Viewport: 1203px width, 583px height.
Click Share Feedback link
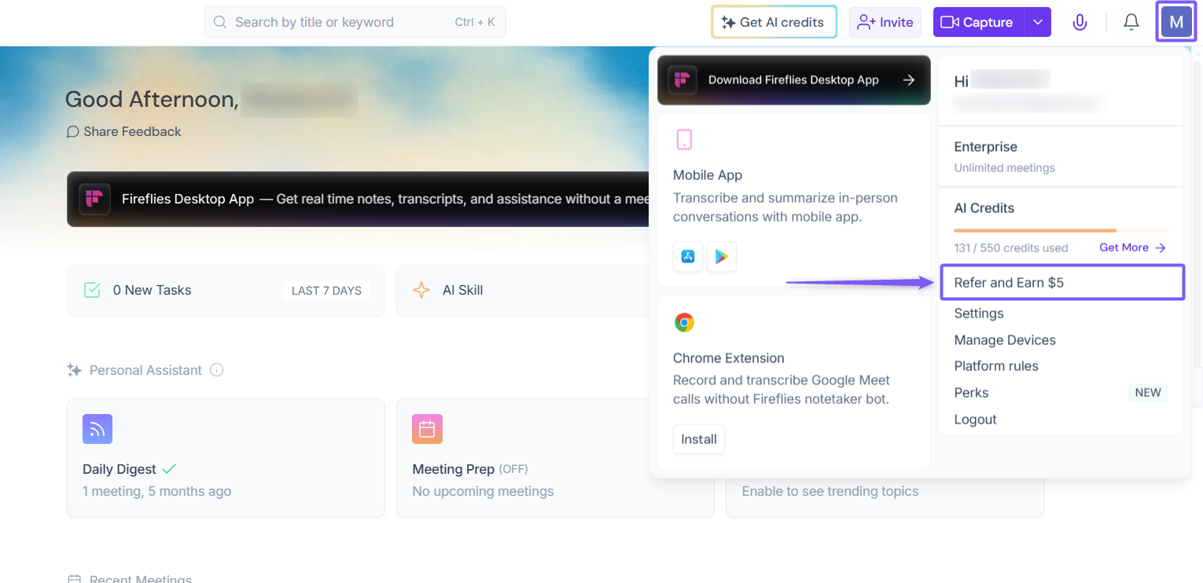click(x=124, y=131)
